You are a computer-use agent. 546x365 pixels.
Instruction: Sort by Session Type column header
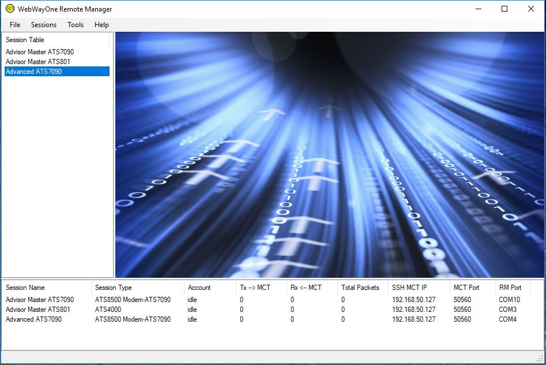(114, 288)
